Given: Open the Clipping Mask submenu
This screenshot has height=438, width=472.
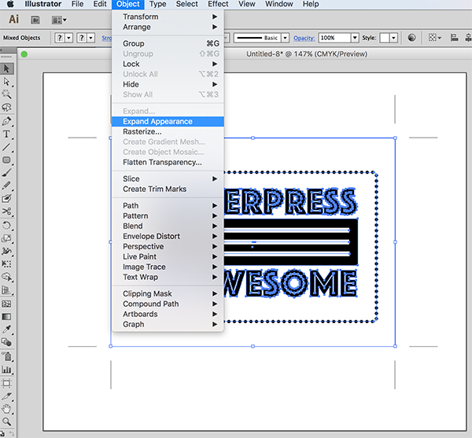Looking at the screenshot, I should click(x=147, y=294).
